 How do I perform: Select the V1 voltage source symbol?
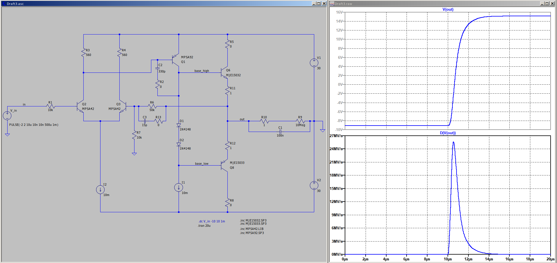[x=314, y=63]
